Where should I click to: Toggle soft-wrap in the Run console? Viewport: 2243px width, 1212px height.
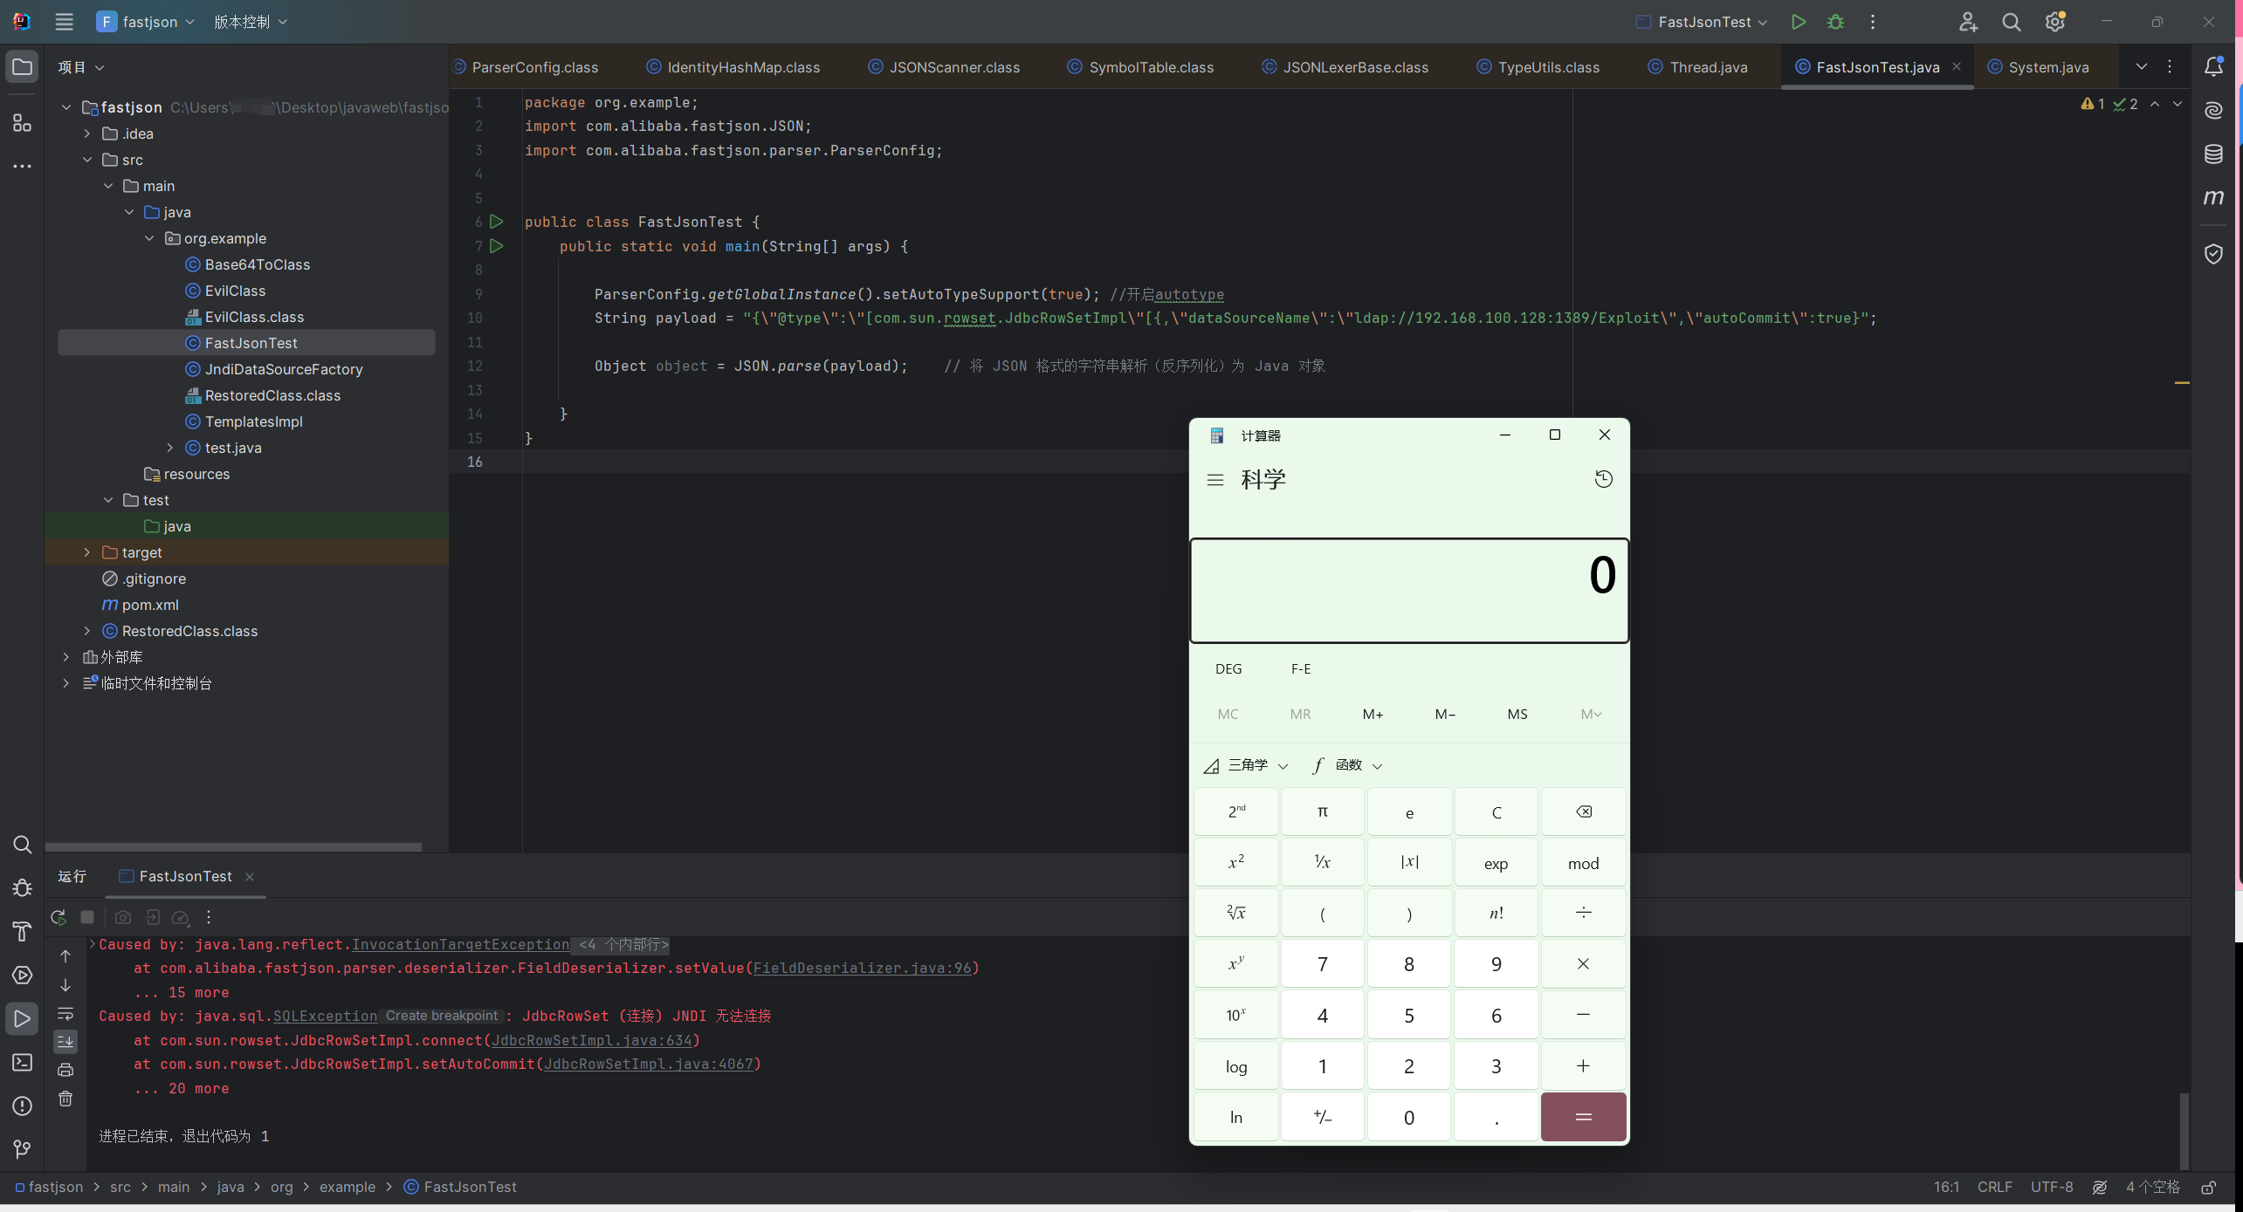65,1013
